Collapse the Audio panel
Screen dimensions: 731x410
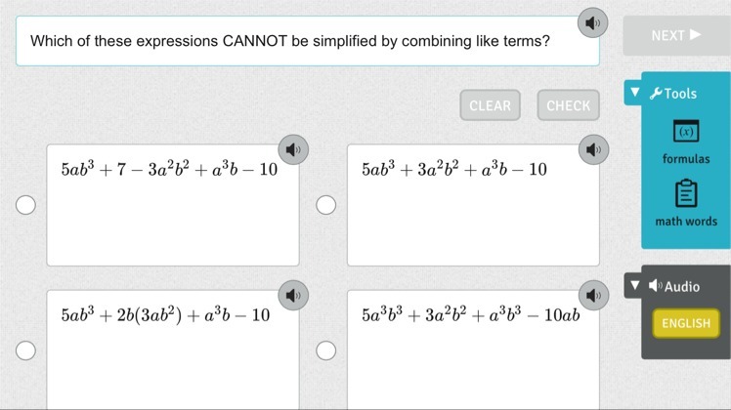pos(635,286)
